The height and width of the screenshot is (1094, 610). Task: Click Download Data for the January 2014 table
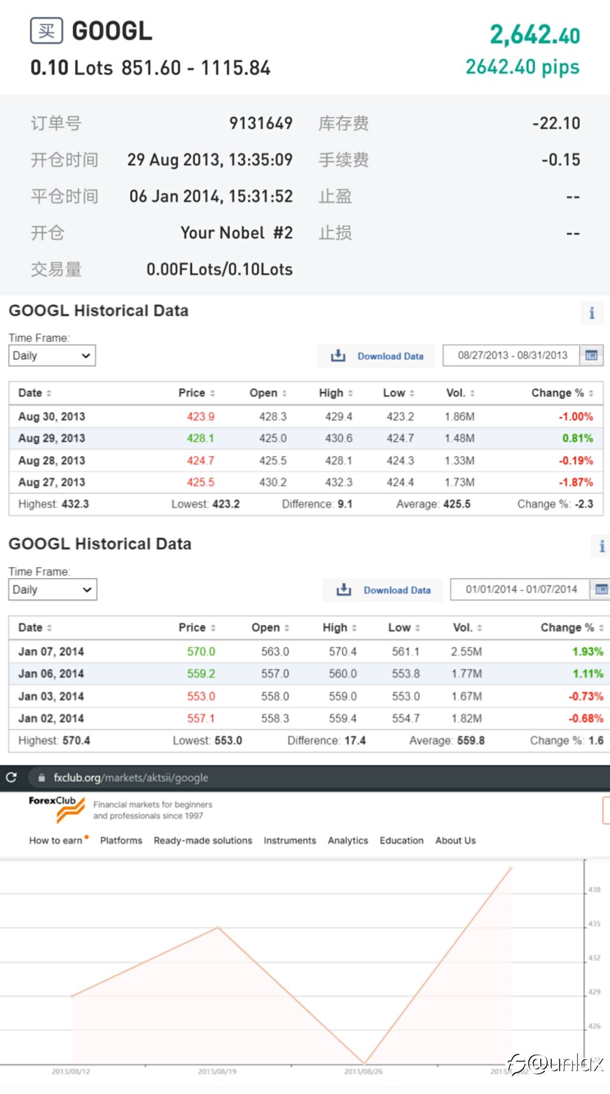coord(383,590)
